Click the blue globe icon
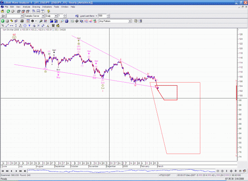This screenshot has height=181, width=248. pyautogui.click(x=67, y=21)
